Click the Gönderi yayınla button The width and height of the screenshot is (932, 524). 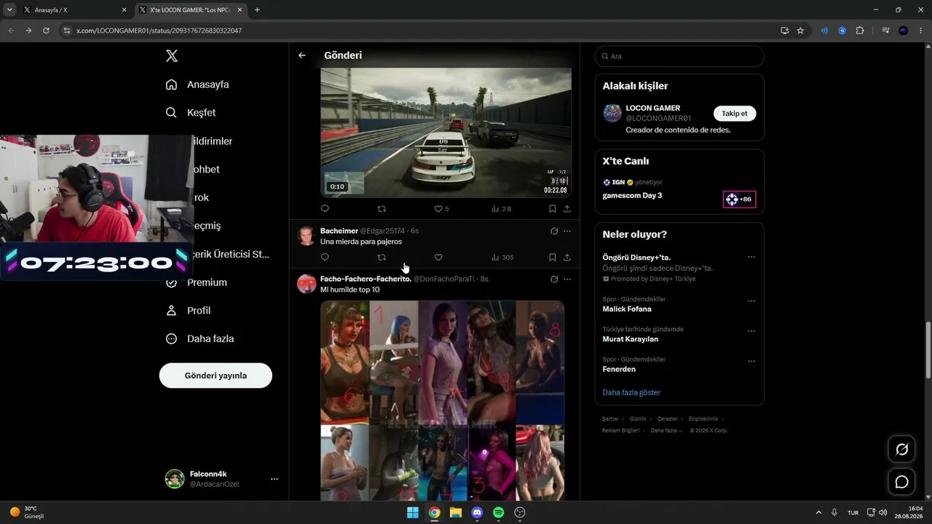[x=216, y=376]
